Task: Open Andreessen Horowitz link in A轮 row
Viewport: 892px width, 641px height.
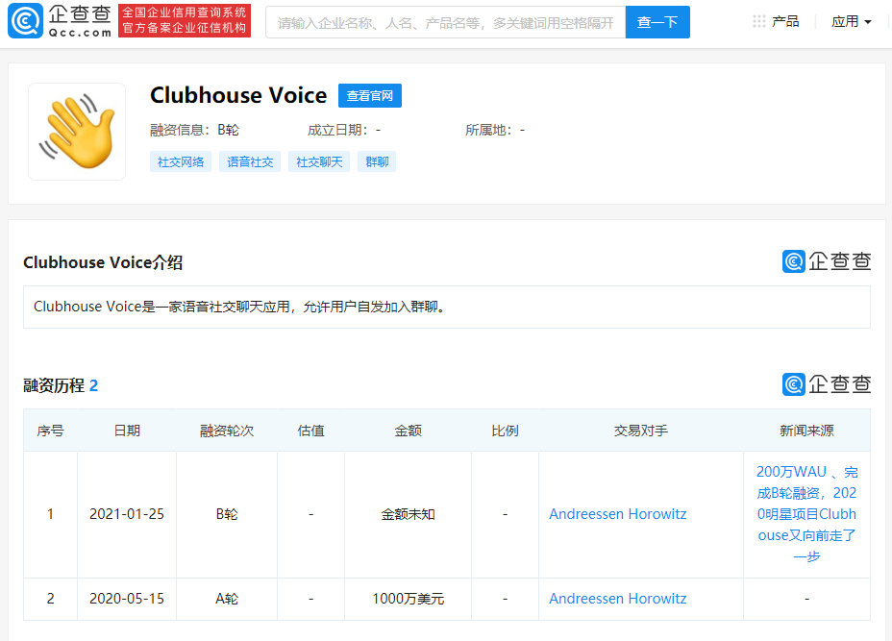Action: coord(618,599)
